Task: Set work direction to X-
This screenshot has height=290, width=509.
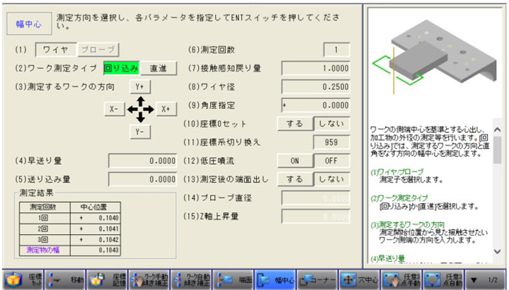Action: [x=114, y=109]
